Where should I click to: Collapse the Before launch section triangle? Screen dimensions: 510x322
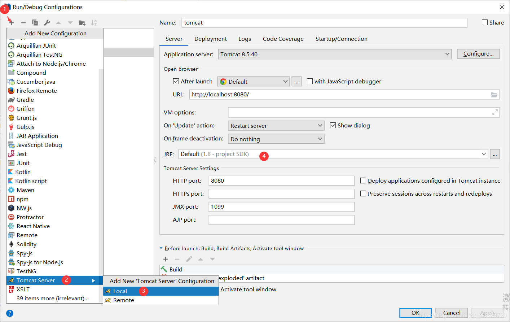pos(161,248)
